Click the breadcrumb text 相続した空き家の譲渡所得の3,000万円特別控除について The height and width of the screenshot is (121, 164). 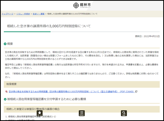pyautogui.click(x=72, y=14)
